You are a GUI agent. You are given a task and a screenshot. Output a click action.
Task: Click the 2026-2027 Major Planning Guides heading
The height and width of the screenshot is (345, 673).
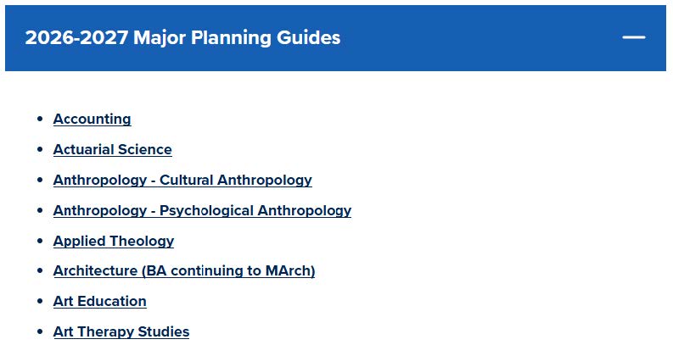click(x=182, y=38)
